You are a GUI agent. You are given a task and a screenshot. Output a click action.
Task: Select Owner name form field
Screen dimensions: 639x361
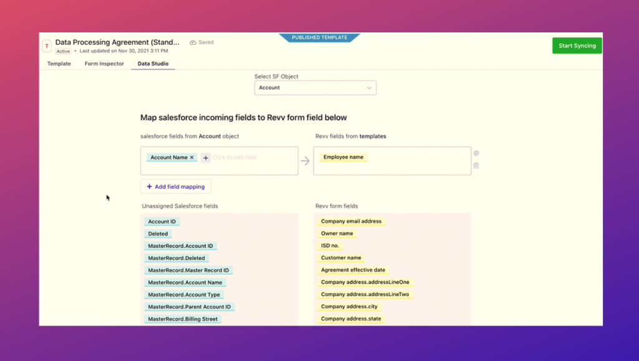click(x=337, y=234)
